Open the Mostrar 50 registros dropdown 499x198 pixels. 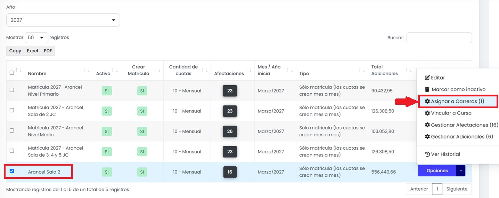[x=36, y=38]
